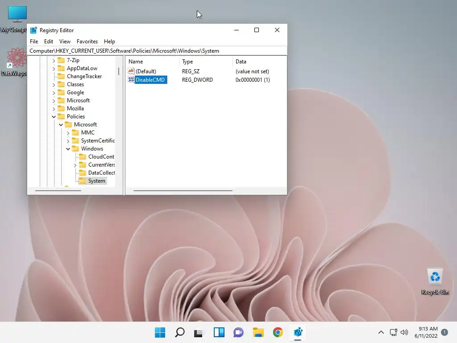Viewport: 457px width, 343px height.
Task: Click the Registry Editor title bar icon
Action: (x=33, y=30)
